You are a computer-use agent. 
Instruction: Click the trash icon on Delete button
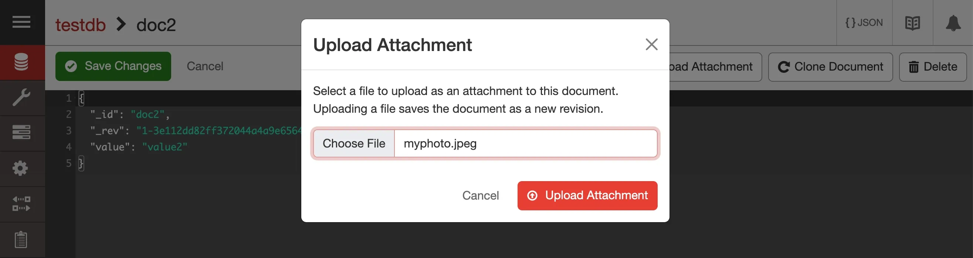(914, 67)
